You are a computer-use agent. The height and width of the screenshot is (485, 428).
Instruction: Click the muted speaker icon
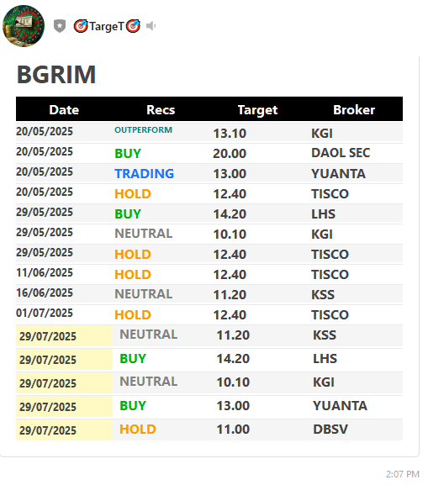pyautogui.click(x=151, y=26)
